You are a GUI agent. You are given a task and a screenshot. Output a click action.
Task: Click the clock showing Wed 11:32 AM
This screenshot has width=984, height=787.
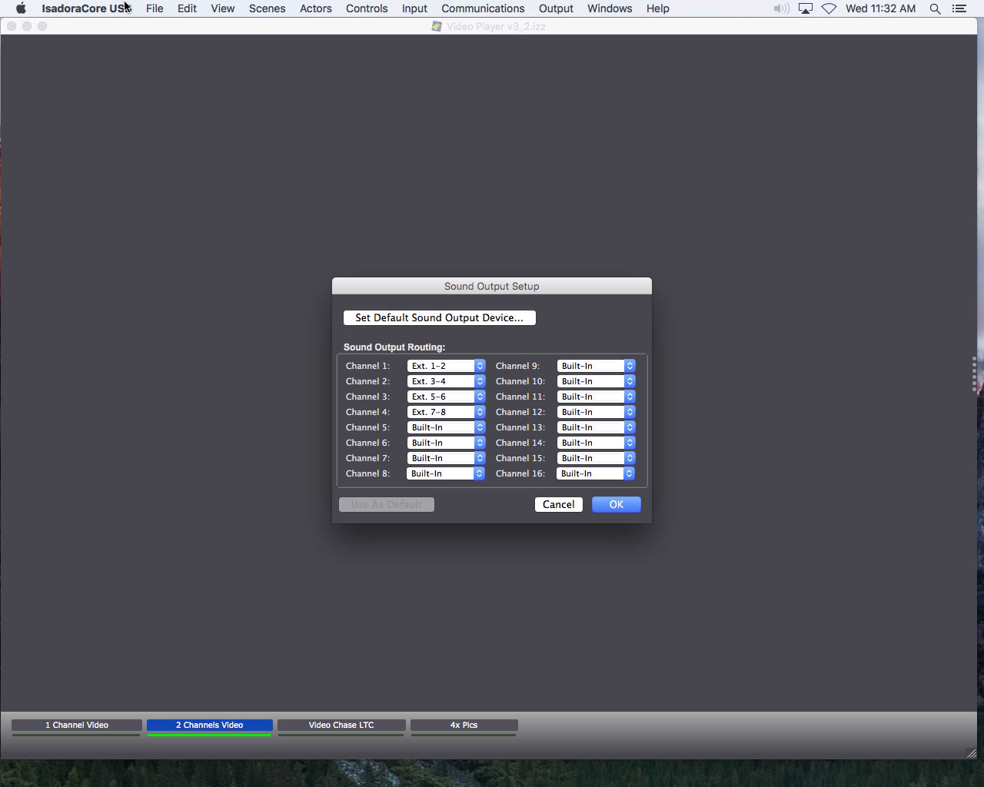[x=880, y=8]
